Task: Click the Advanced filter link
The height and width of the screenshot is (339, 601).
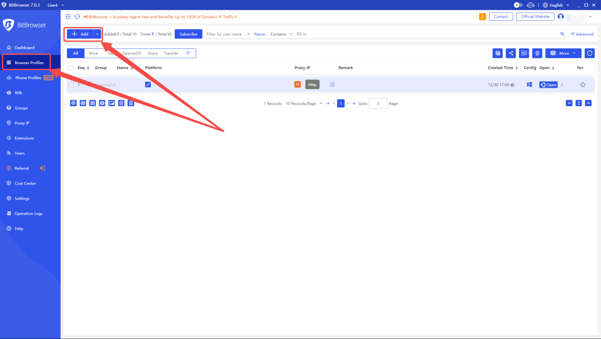Action: click(x=582, y=34)
